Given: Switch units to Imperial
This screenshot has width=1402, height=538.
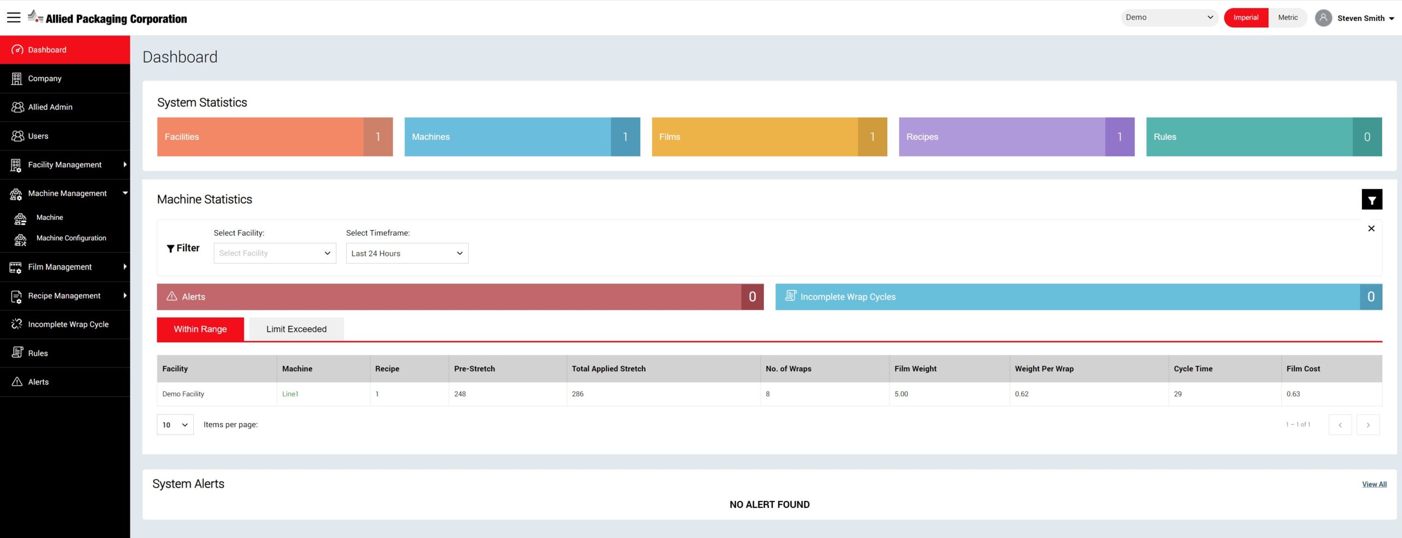Looking at the screenshot, I should tap(1245, 18).
